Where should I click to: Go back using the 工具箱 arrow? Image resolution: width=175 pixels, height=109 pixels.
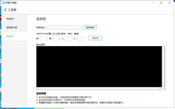tap(5, 10)
